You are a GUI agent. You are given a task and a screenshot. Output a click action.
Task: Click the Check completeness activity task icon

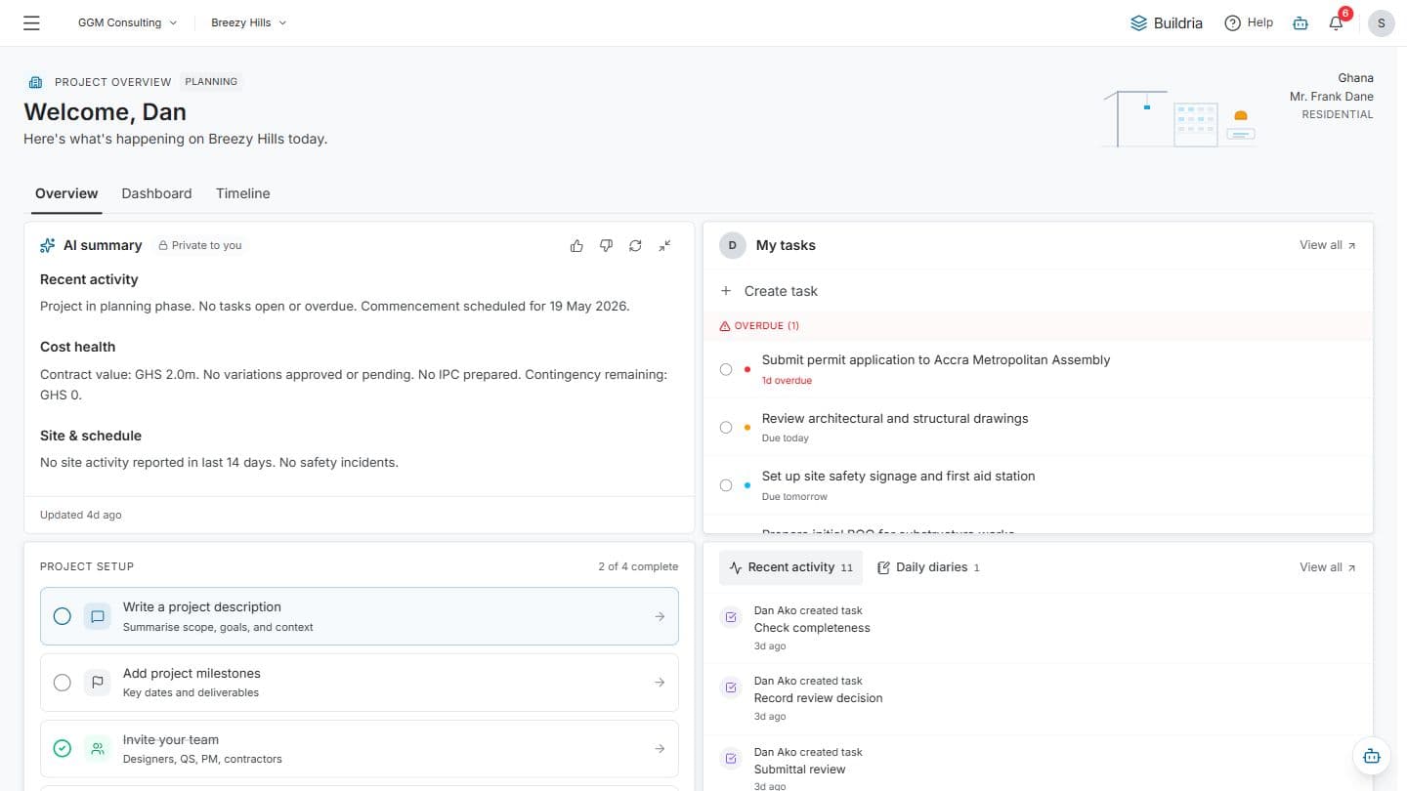[x=730, y=617]
